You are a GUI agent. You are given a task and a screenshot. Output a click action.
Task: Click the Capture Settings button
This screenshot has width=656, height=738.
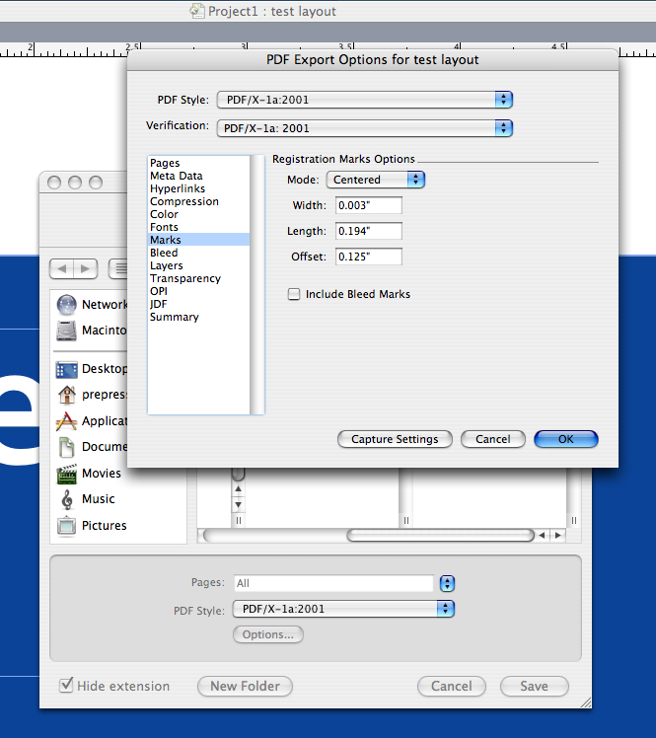pos(395,439)
